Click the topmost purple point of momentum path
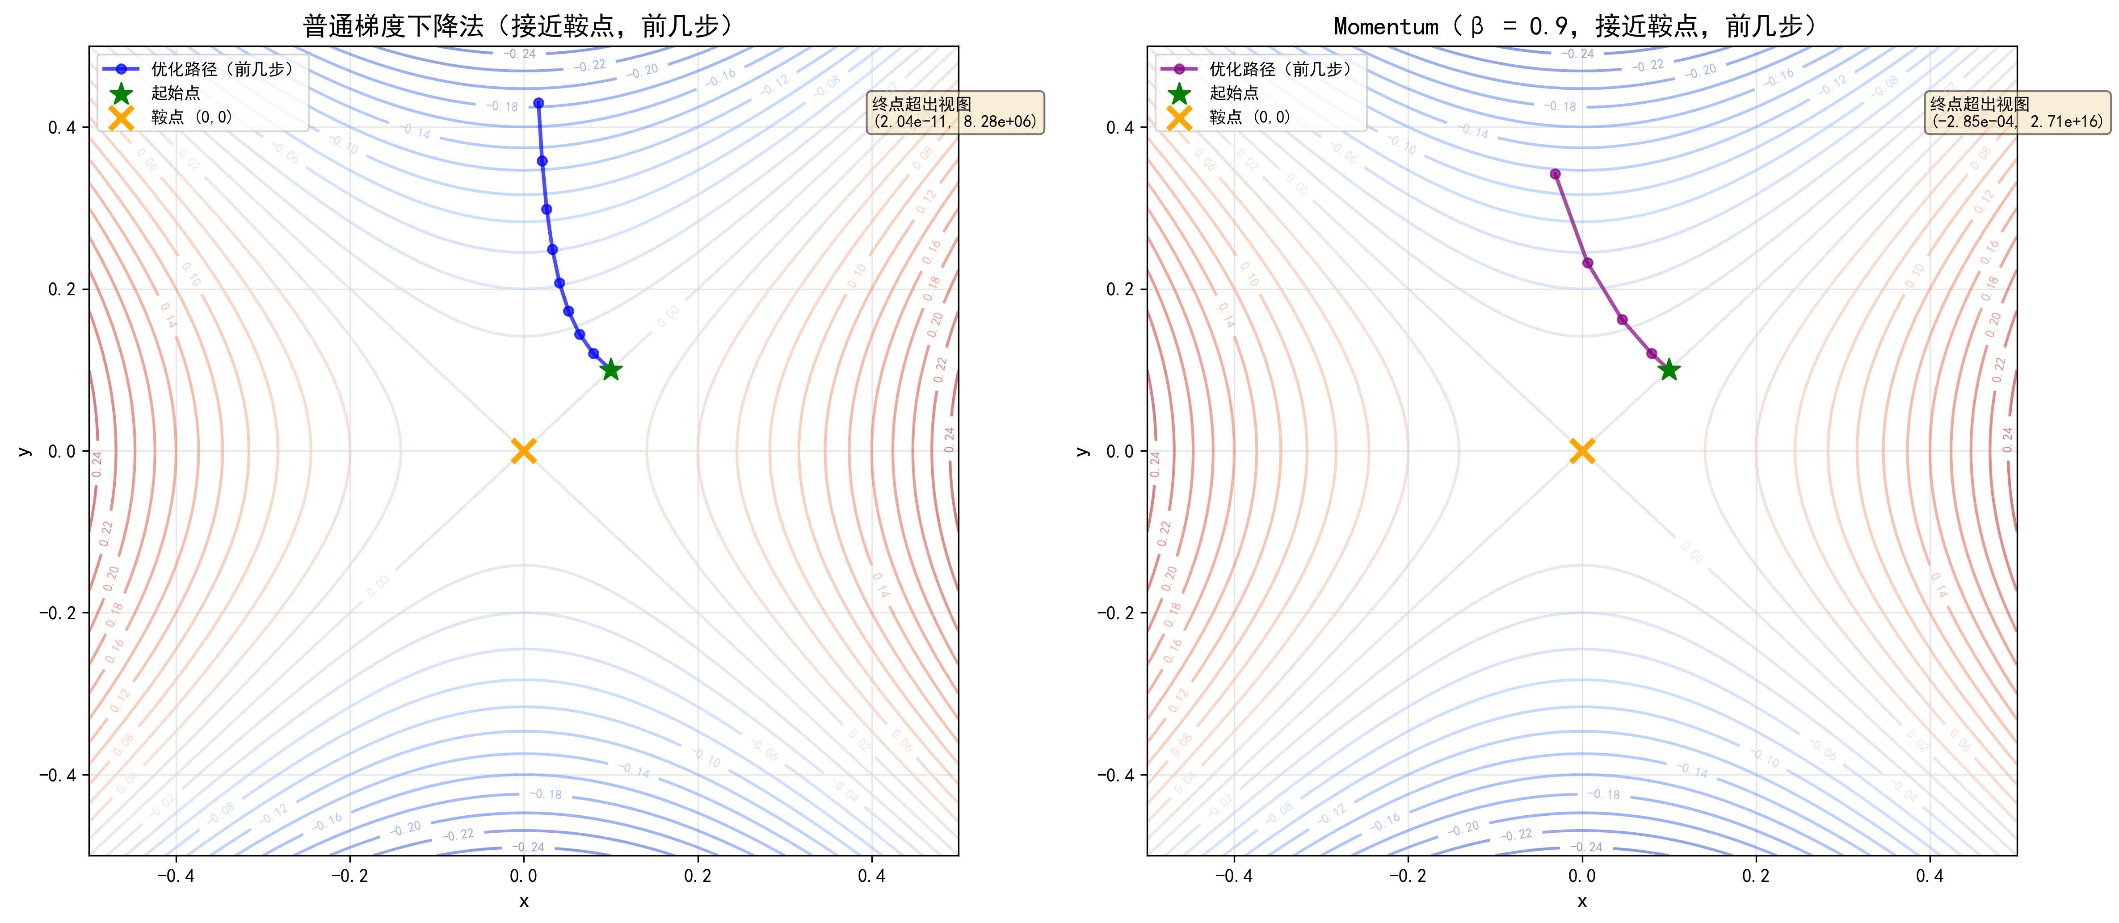Screen dimensions: 2119x923 [x=1555, y=174]
